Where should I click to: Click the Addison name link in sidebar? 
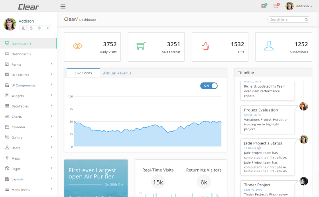[26, 21]
